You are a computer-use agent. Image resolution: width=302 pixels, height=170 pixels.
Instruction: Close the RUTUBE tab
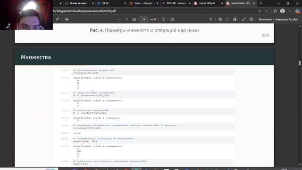click(190, 3)
